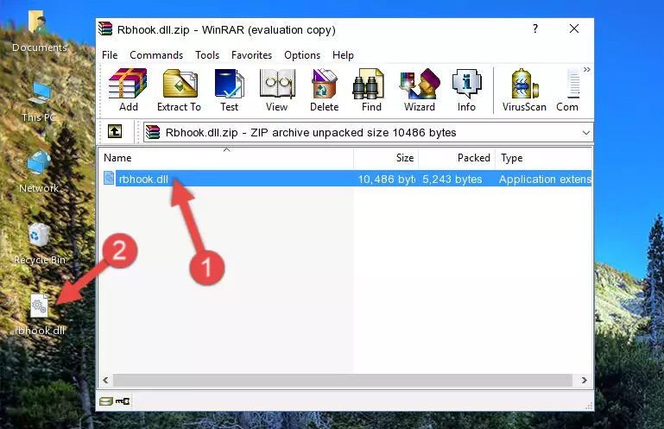Click the Add toolbar icon
Screen dimensions: 664x429
coord(128,91)
